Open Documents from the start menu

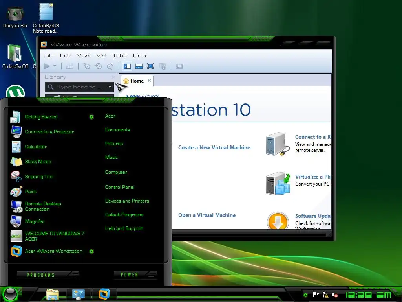pos(117,130)
